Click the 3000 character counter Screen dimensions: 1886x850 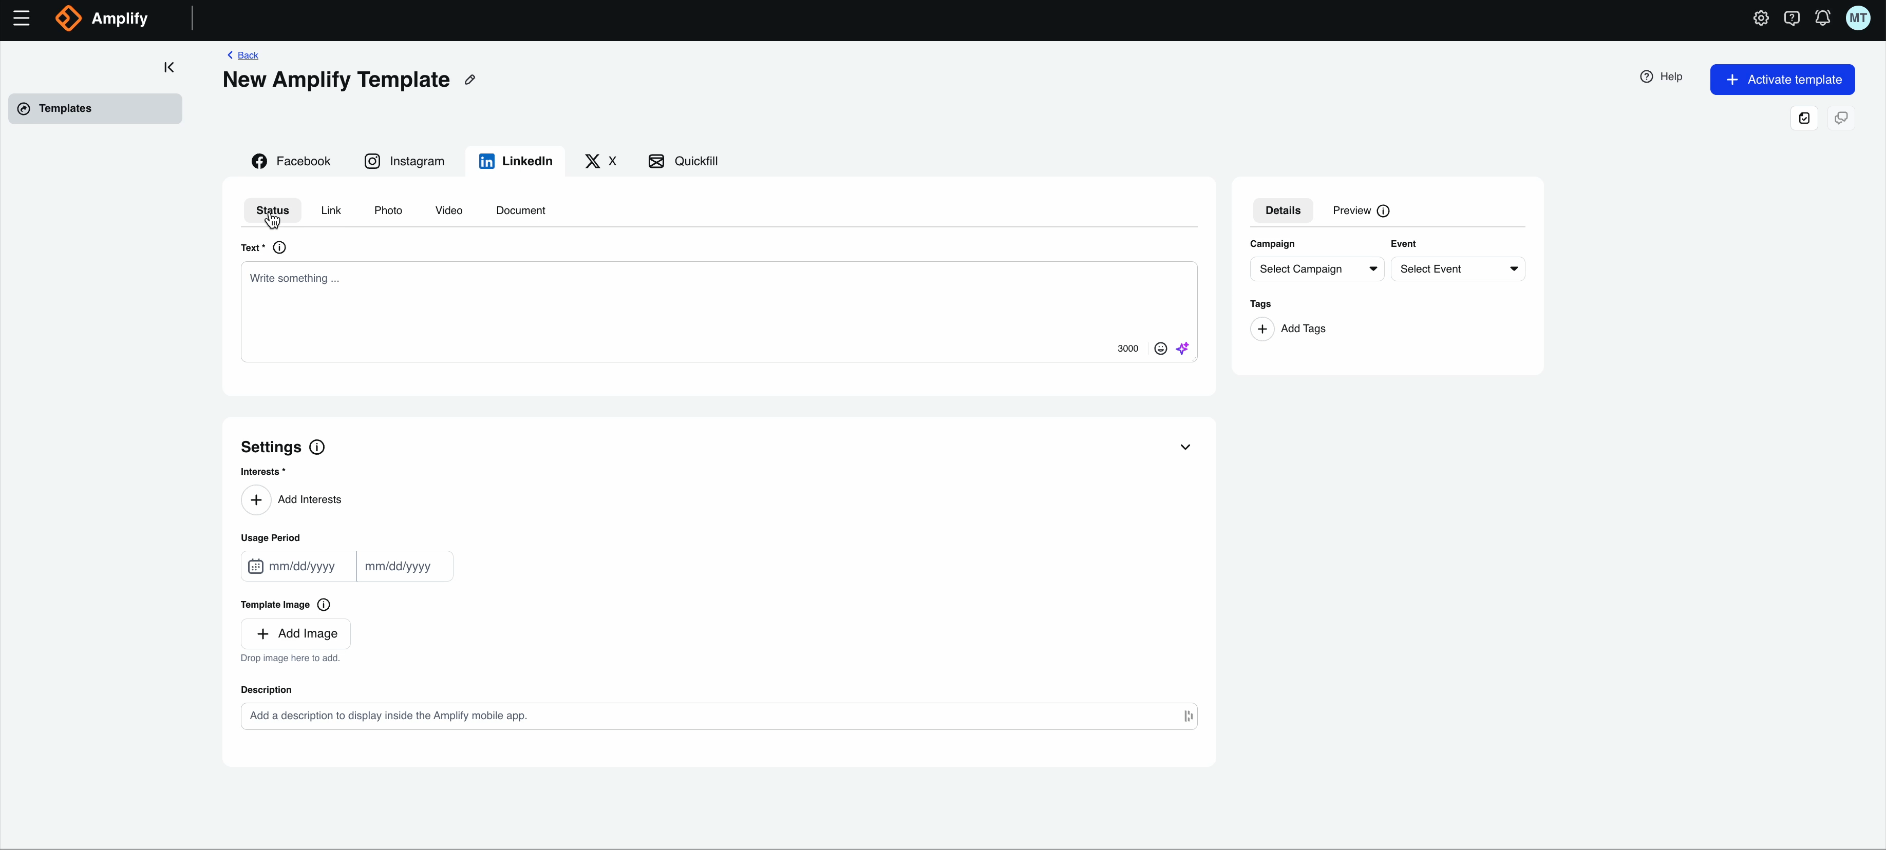(x=1127, y=349)
